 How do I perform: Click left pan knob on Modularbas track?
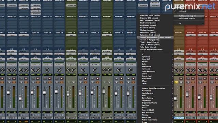click(176, 70)
